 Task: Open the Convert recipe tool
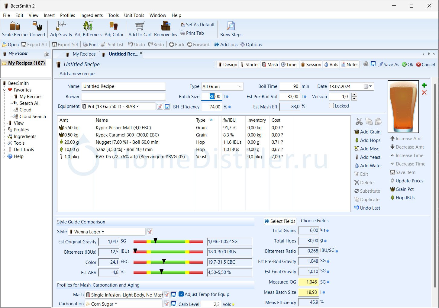pos(37,29)
